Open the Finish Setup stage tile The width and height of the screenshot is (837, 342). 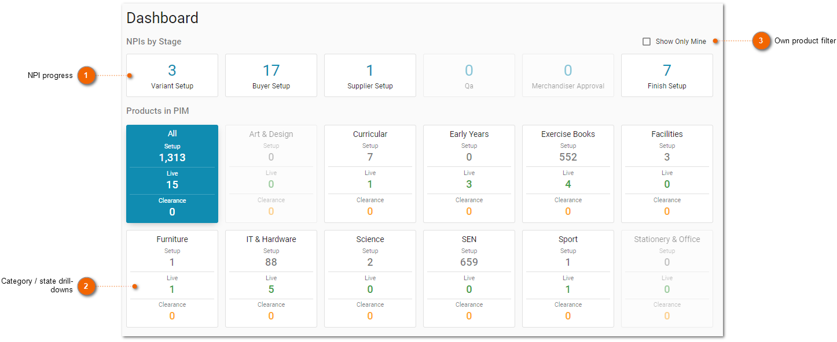(x=667, y=76)
